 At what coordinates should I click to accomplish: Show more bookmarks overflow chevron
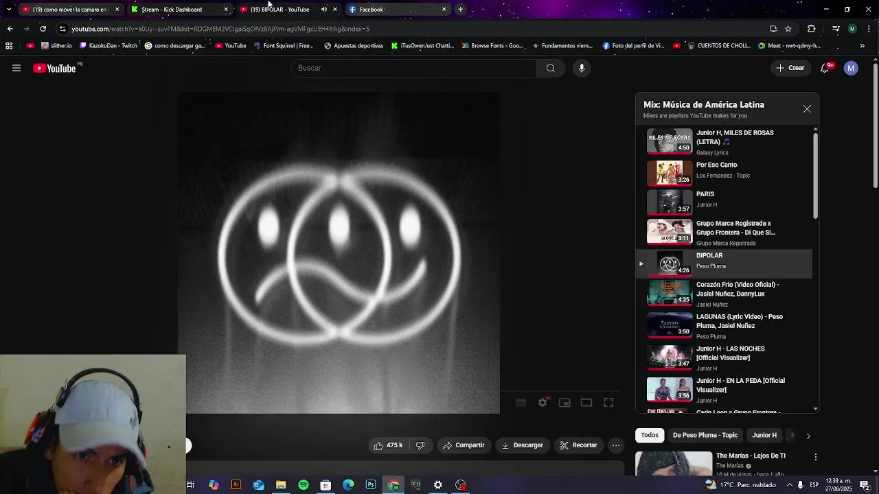(863, 46)
